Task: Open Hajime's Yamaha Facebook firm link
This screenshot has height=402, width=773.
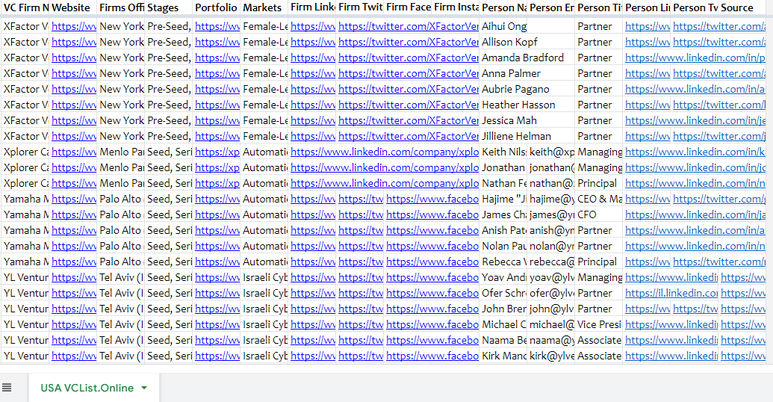Action: click(432, 199)
